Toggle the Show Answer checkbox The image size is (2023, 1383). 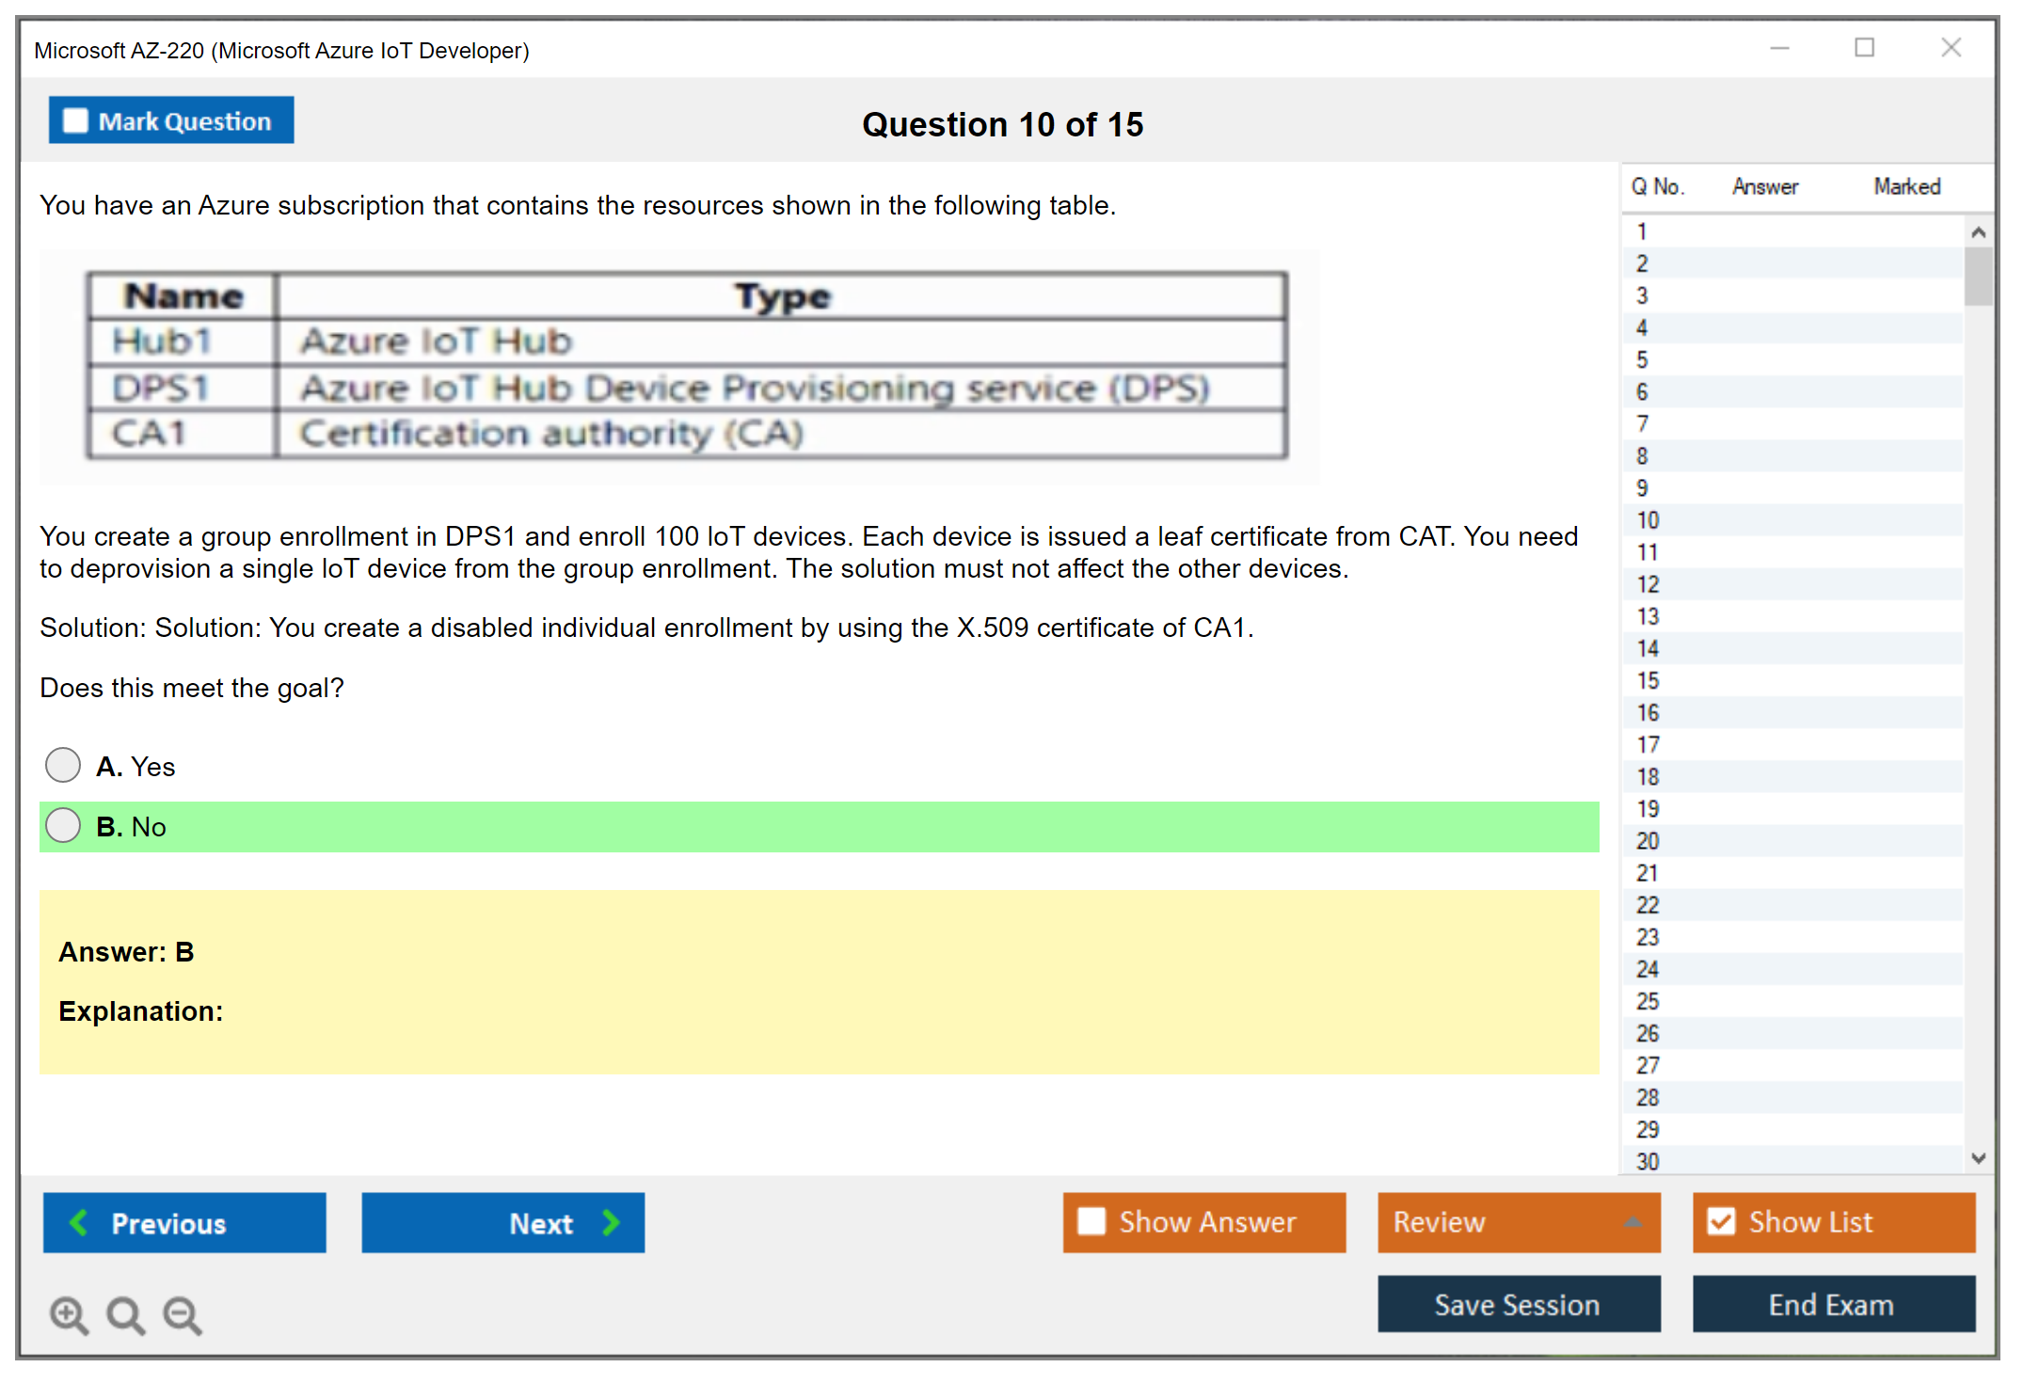(1091, 1221)
